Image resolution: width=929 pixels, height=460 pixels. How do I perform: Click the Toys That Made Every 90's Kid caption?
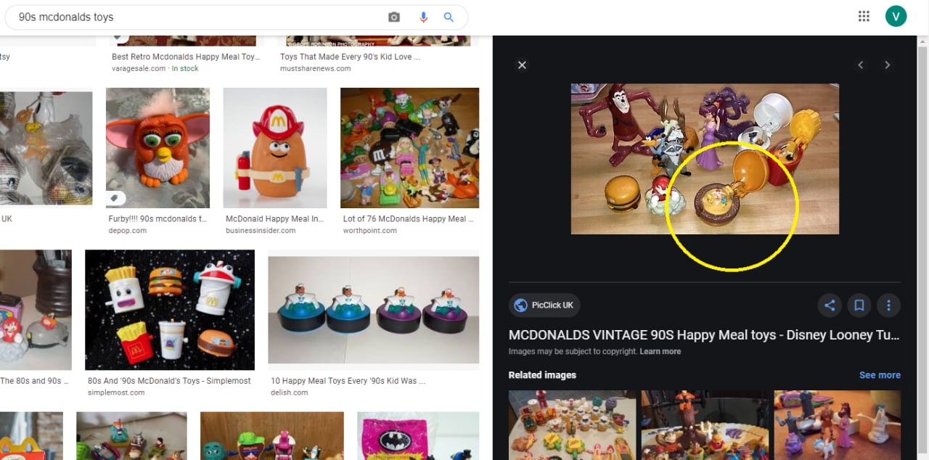(350, 57)
